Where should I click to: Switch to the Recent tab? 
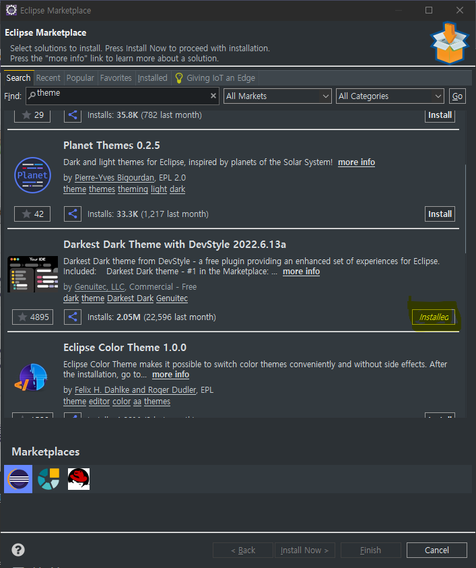(48, 78)
